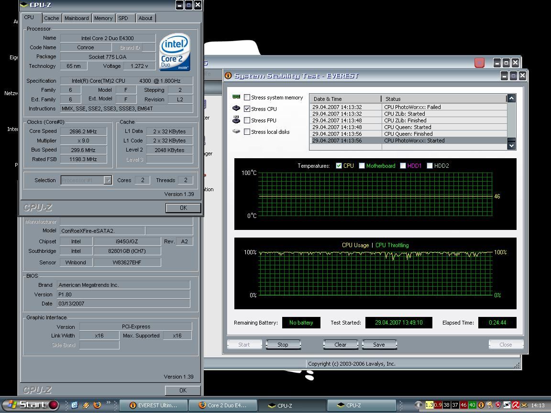Image resolution: width=551 pixels, height=413 pixels.
Task: Save the stability test results
Action: (379, 345)
